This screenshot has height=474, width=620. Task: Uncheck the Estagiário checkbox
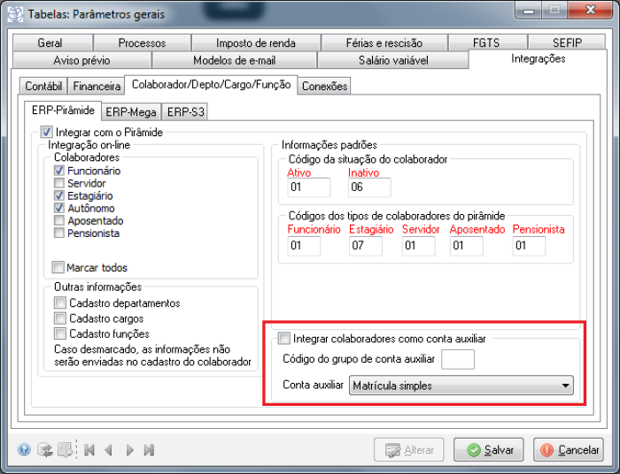(x=59, y=195)
